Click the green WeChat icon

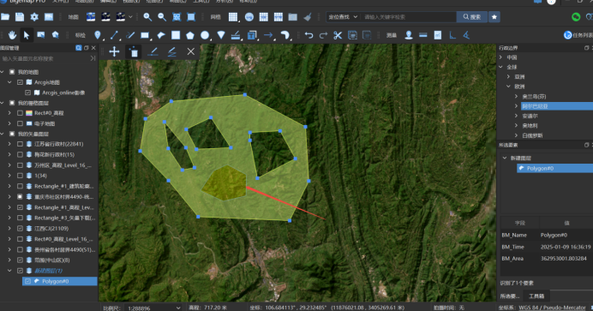[x=576, y=16]
